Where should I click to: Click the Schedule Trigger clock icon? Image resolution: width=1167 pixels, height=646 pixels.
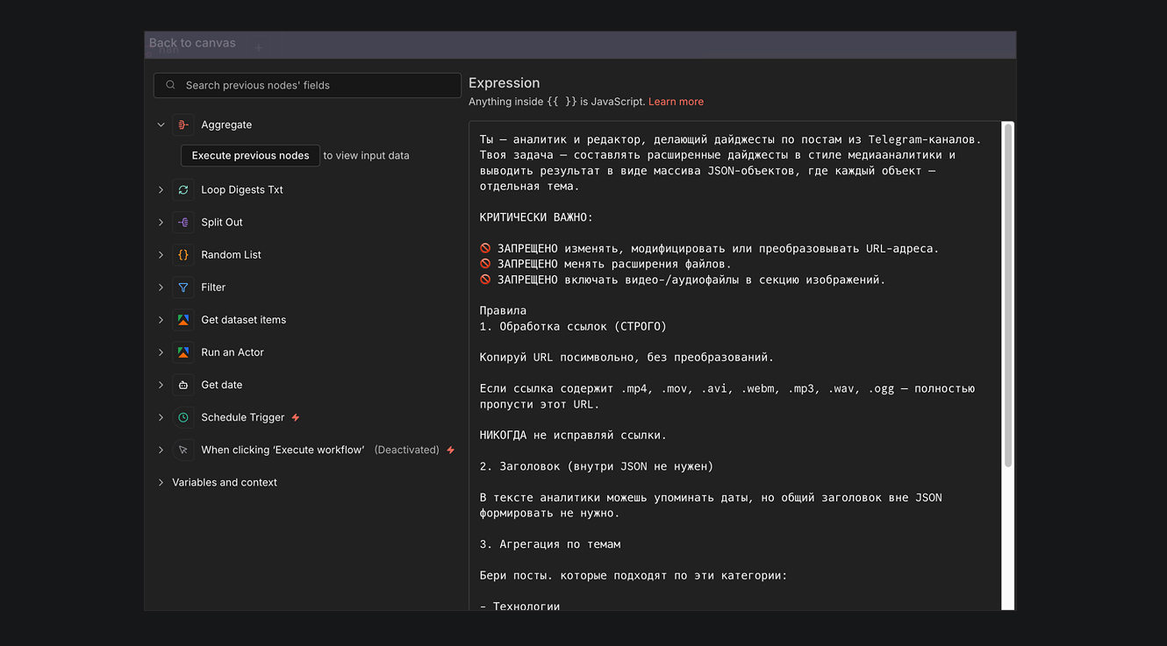pos(183,418)
